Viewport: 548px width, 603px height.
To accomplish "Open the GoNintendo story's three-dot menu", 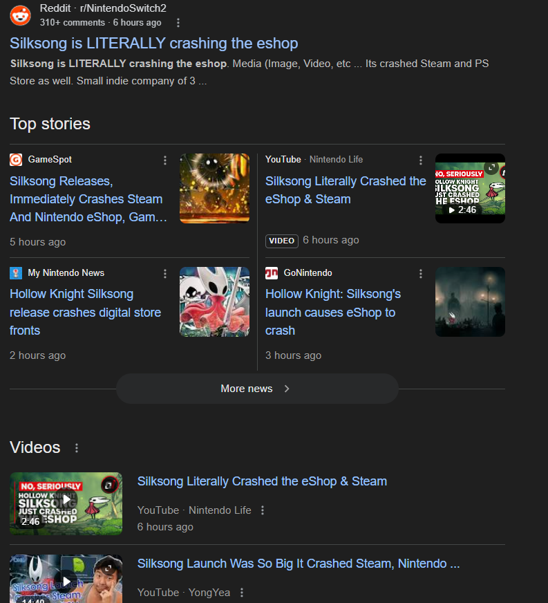I will click(421, 273).
